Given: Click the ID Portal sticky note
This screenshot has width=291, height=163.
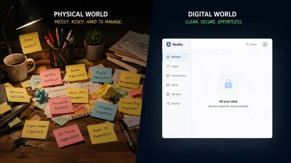Looking at the screenshot, I should pyautogui.click(x=68, y=136).
